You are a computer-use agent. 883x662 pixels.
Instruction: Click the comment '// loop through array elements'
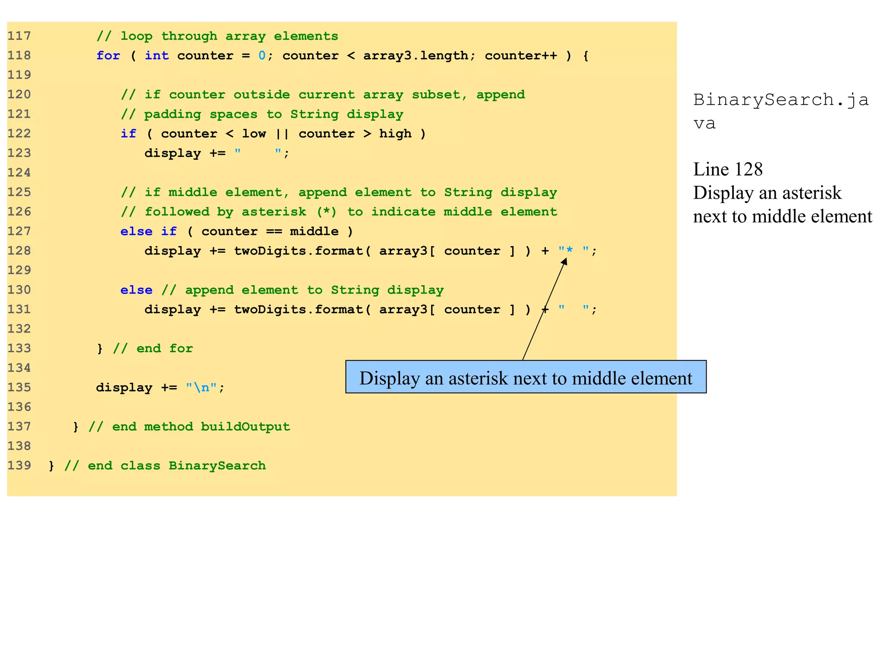pos(217,36)
